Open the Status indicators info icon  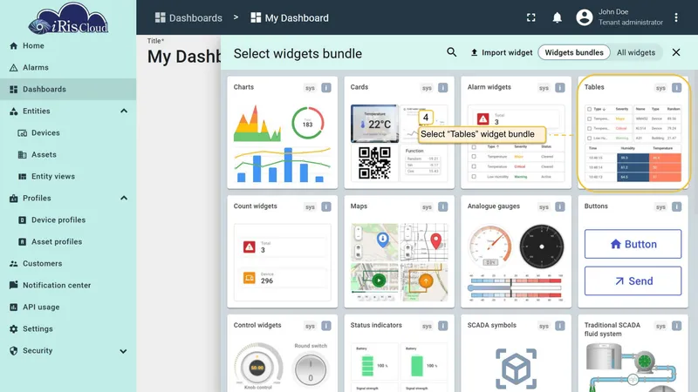(x=443, y=326)
